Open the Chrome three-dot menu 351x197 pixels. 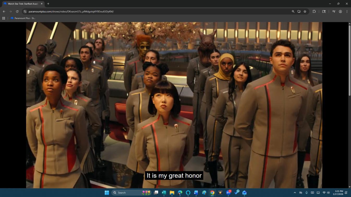347,11
